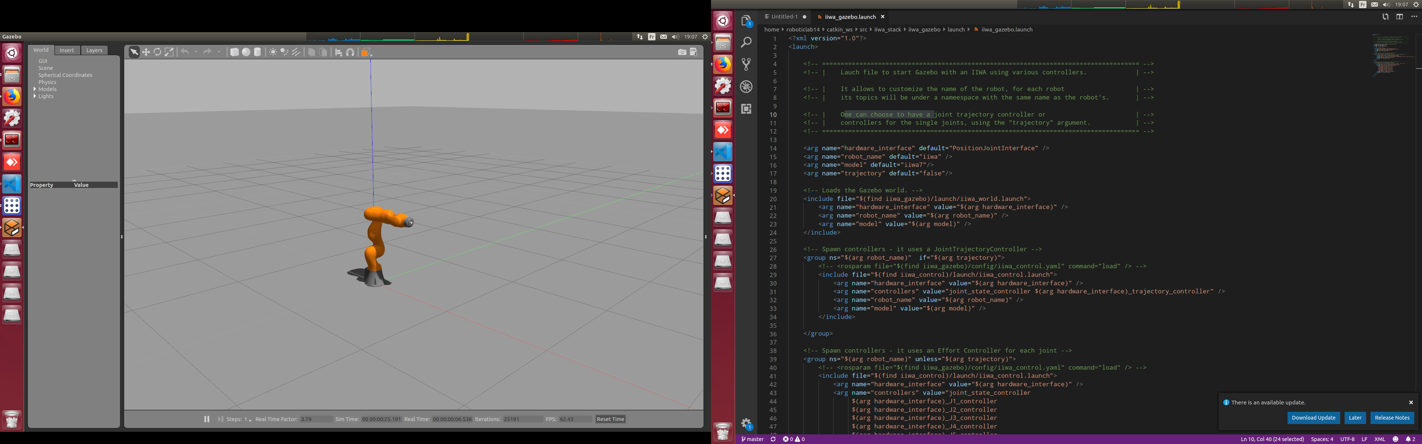Click the Reset Time button

(x=611, y=419)
